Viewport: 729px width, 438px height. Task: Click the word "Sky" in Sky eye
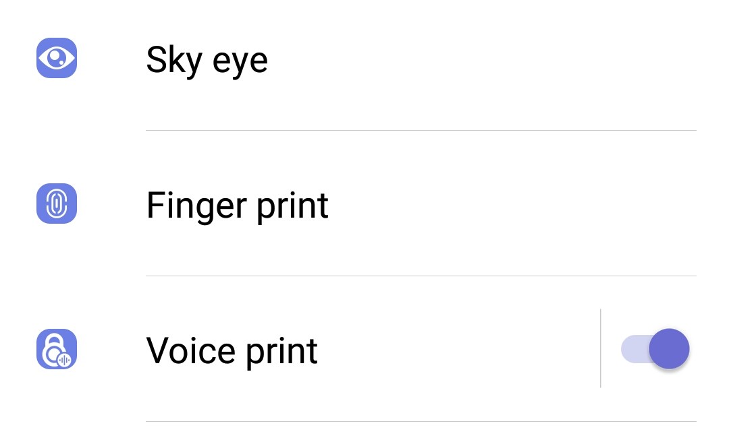(174, 60)
